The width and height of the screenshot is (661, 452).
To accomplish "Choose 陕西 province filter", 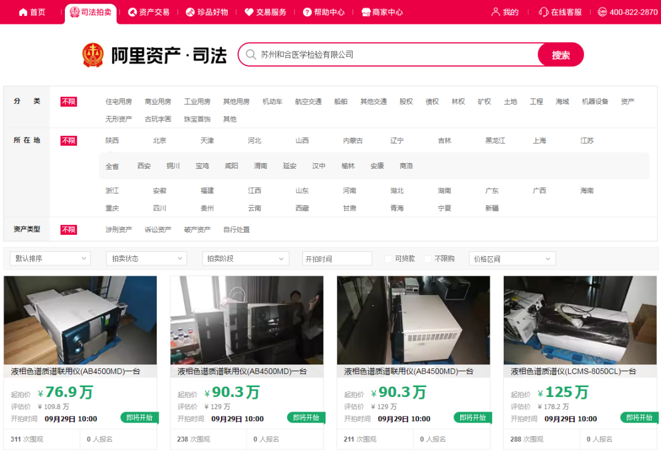I will (x=112, y=141).
